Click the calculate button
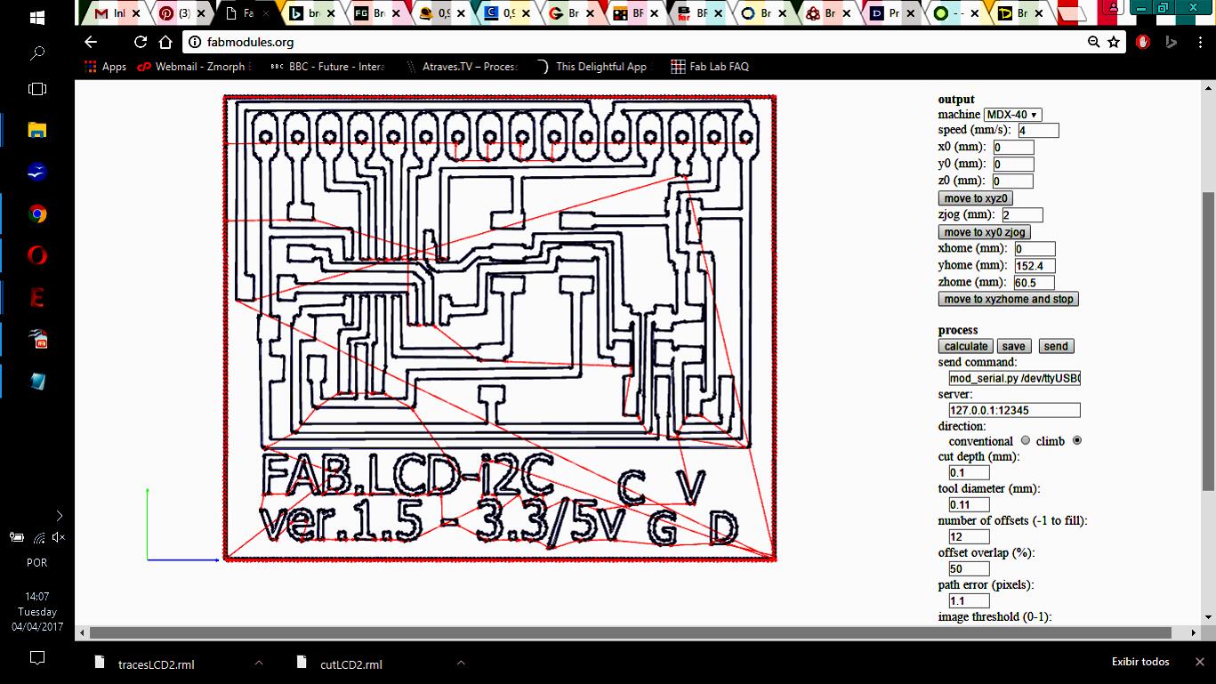Image resolution: width=1216 pixels, height=684 pixels. pyautogui.click(x=966, y=346)
